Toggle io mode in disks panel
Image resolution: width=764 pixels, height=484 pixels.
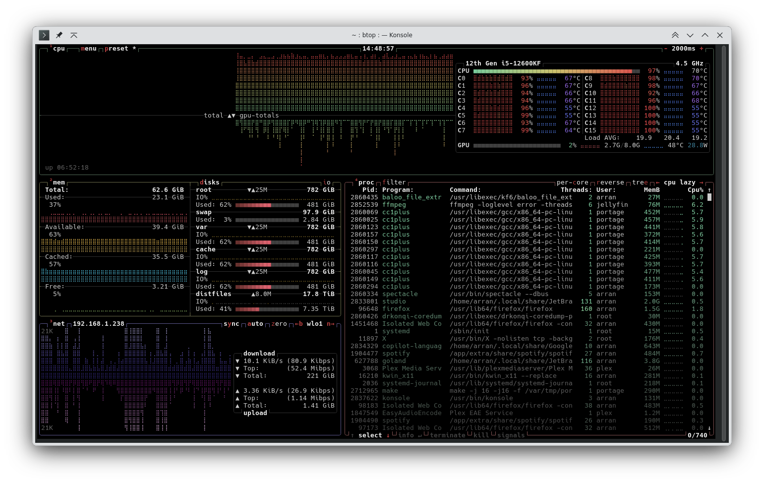tap(327, 182)
